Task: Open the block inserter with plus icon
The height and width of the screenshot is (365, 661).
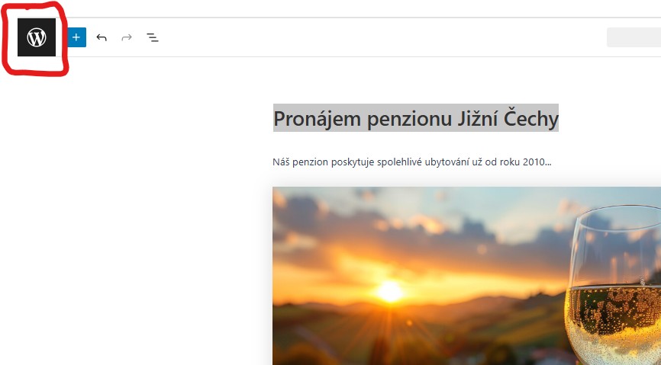Action: pyautogui.click(x=76, y=37)
